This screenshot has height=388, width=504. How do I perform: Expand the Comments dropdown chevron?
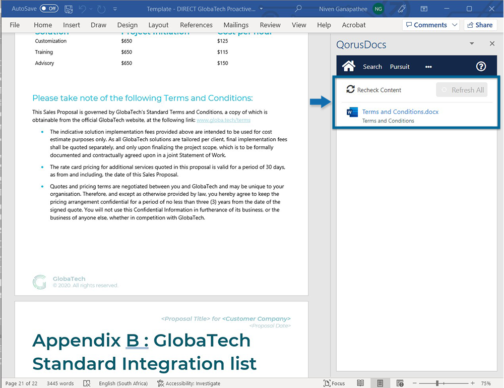[455, 25]
